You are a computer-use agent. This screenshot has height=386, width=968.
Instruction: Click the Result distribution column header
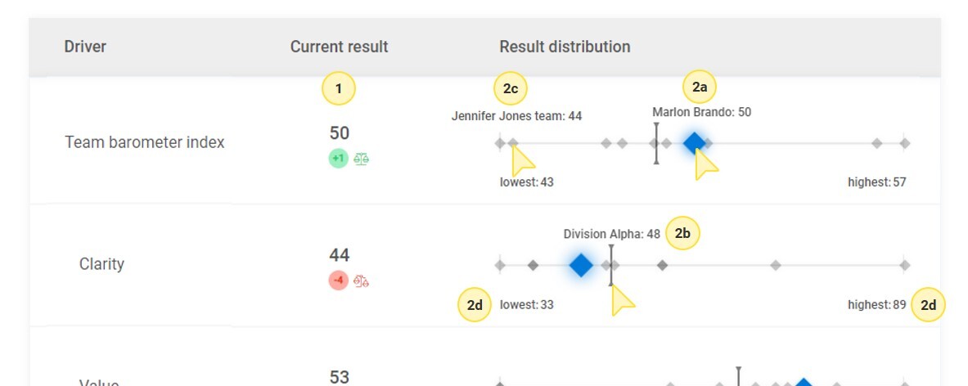click(x=565, y=47)
